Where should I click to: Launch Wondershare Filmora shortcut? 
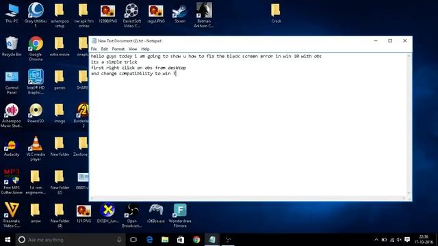tap(180, 215)
